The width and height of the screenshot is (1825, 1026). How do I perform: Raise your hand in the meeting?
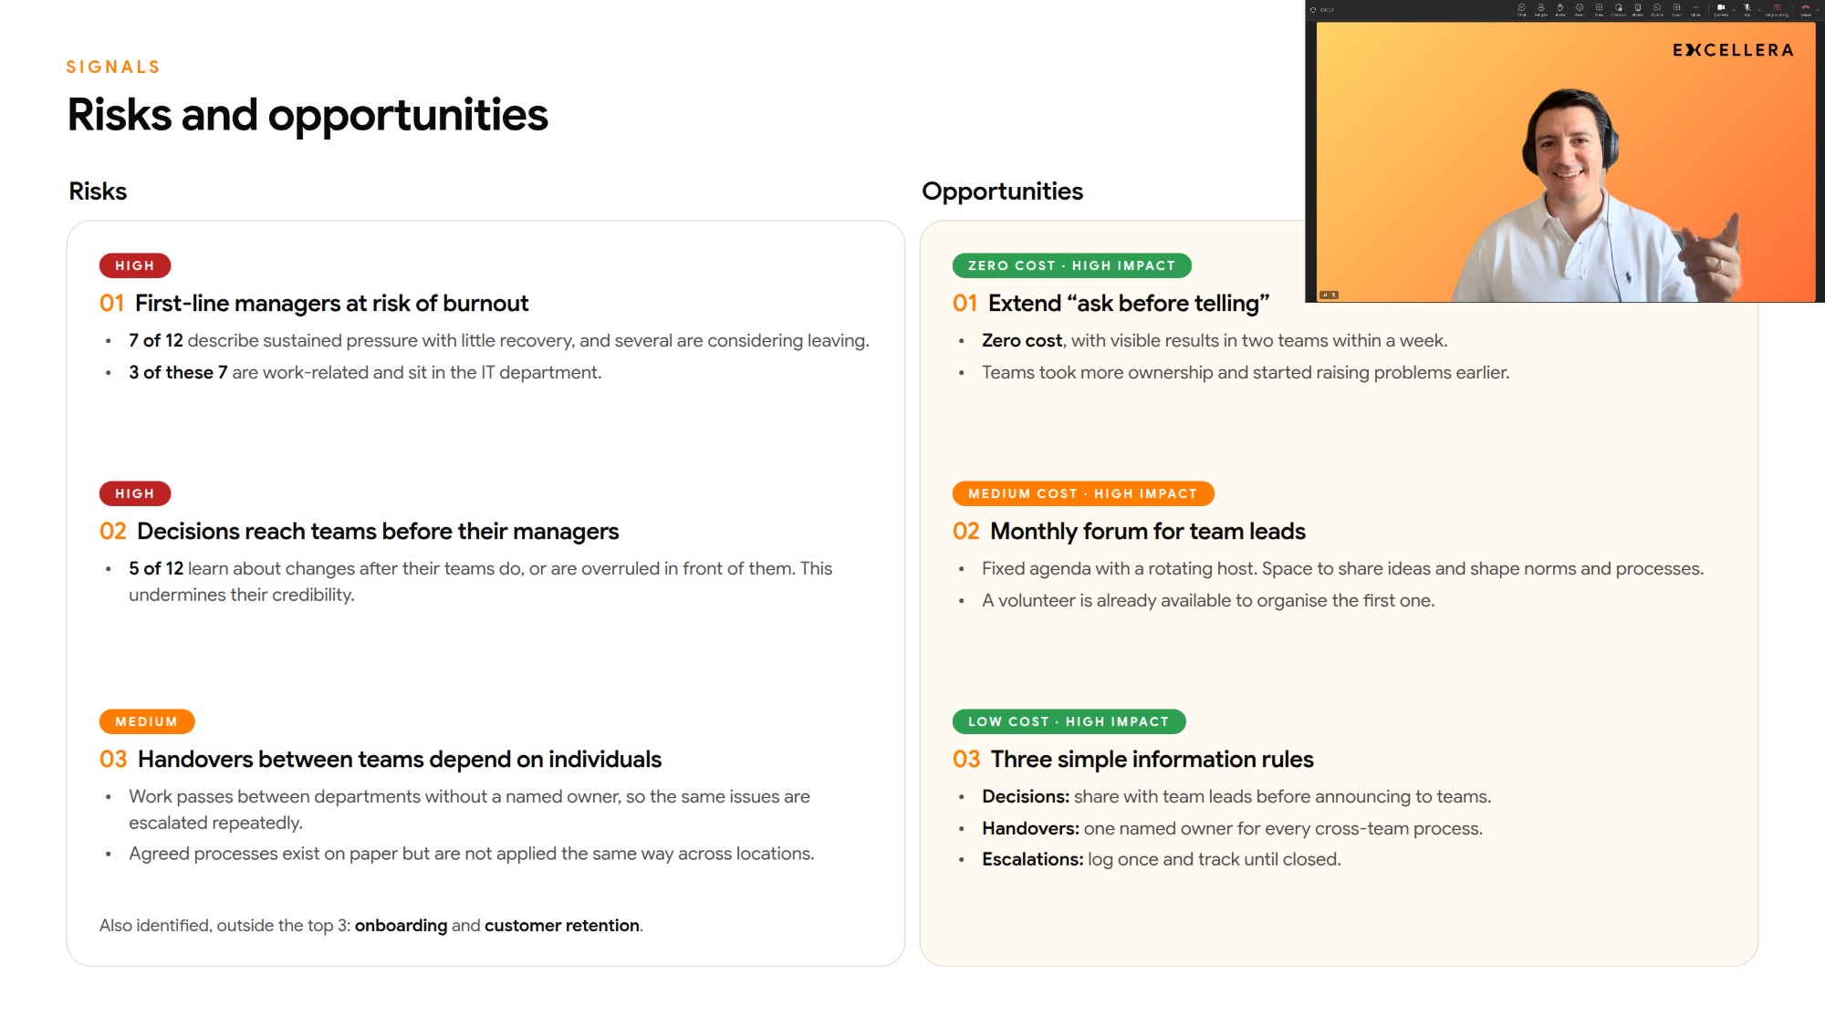pos(1560,9)
